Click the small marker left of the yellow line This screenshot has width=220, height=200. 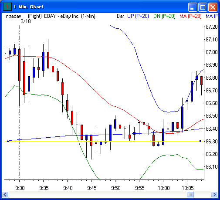point(8,141)
